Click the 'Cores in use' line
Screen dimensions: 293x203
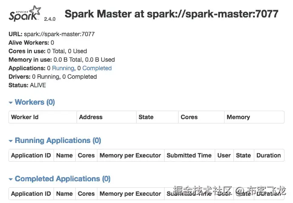[48, 51]
